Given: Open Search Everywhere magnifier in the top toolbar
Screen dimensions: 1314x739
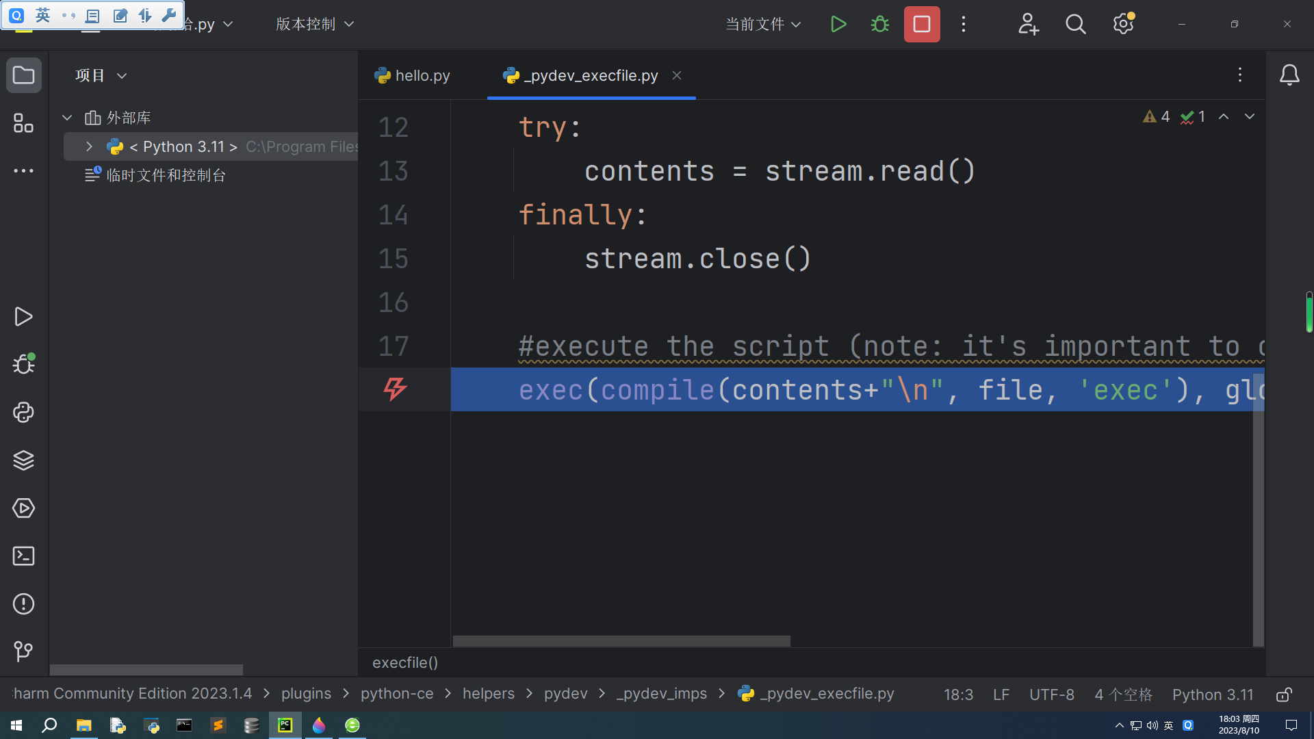Looking at the screenshot, I should pyautogui.click(x=1076, y=25).
